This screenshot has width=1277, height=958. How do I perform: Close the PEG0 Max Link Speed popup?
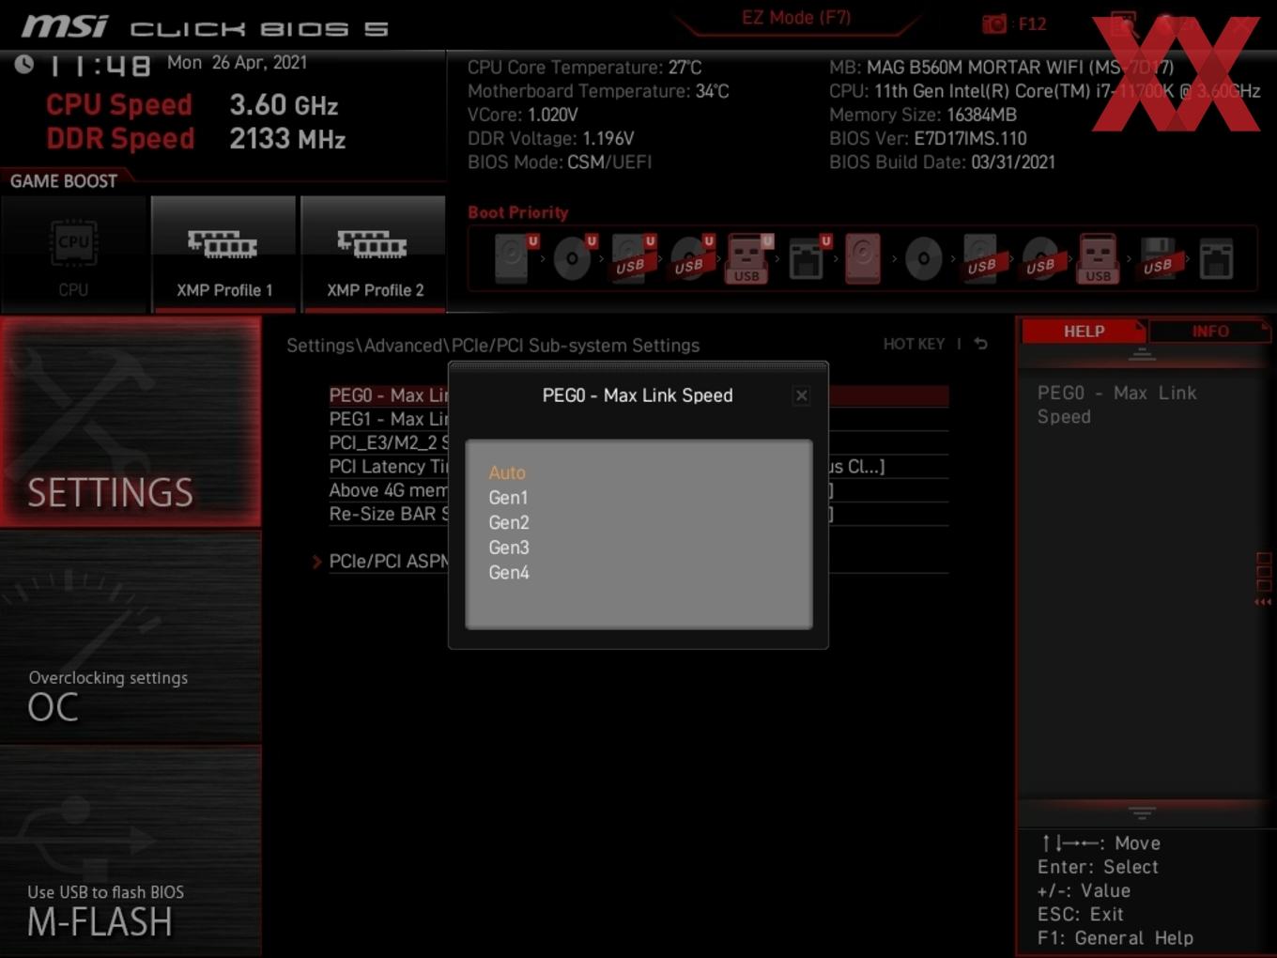tap(802, 395)
